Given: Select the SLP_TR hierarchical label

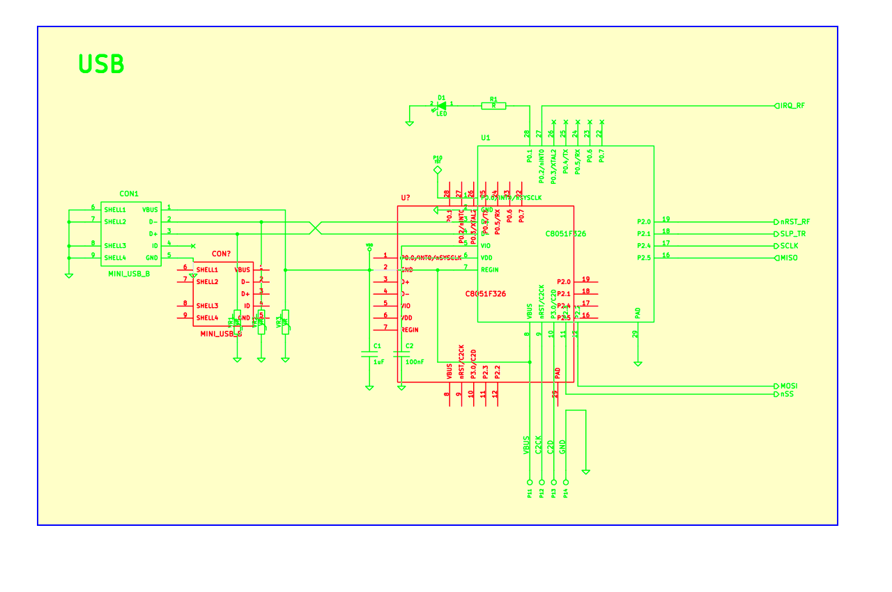Looking at the screenshot, I should [792, 234].
